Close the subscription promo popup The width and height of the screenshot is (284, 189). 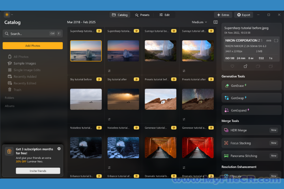(59, 149)
